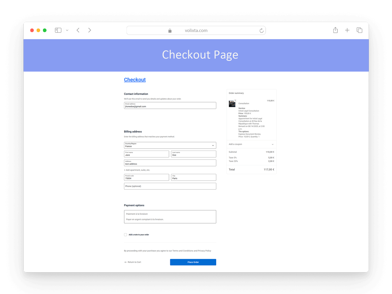
Task: Open the Country/Region dropdown
Action: pos(170,145)
